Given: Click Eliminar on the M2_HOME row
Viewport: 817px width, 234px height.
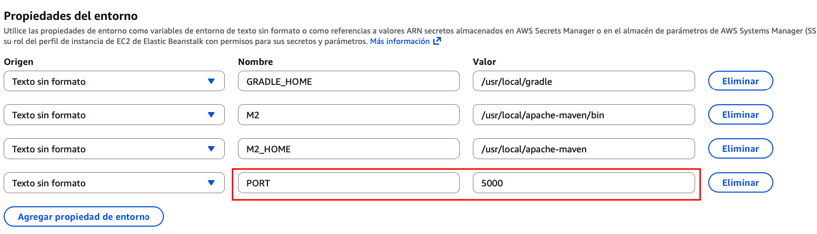Looking at the screenshot, I should point(740,149).
